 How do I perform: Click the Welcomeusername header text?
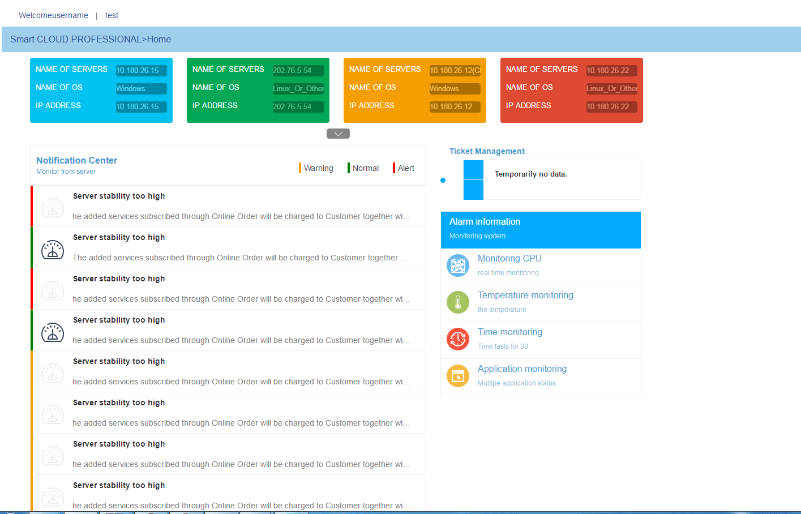tap(53, 15)
